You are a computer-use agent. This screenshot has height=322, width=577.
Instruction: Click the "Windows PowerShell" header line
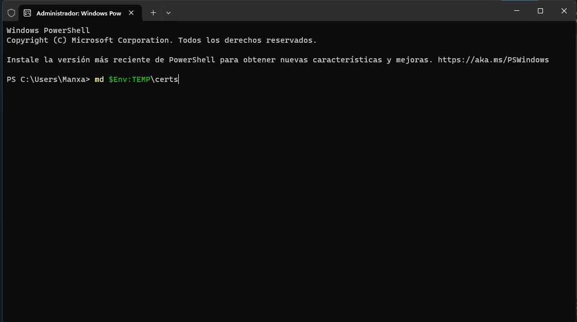click(x=48, y=30)
